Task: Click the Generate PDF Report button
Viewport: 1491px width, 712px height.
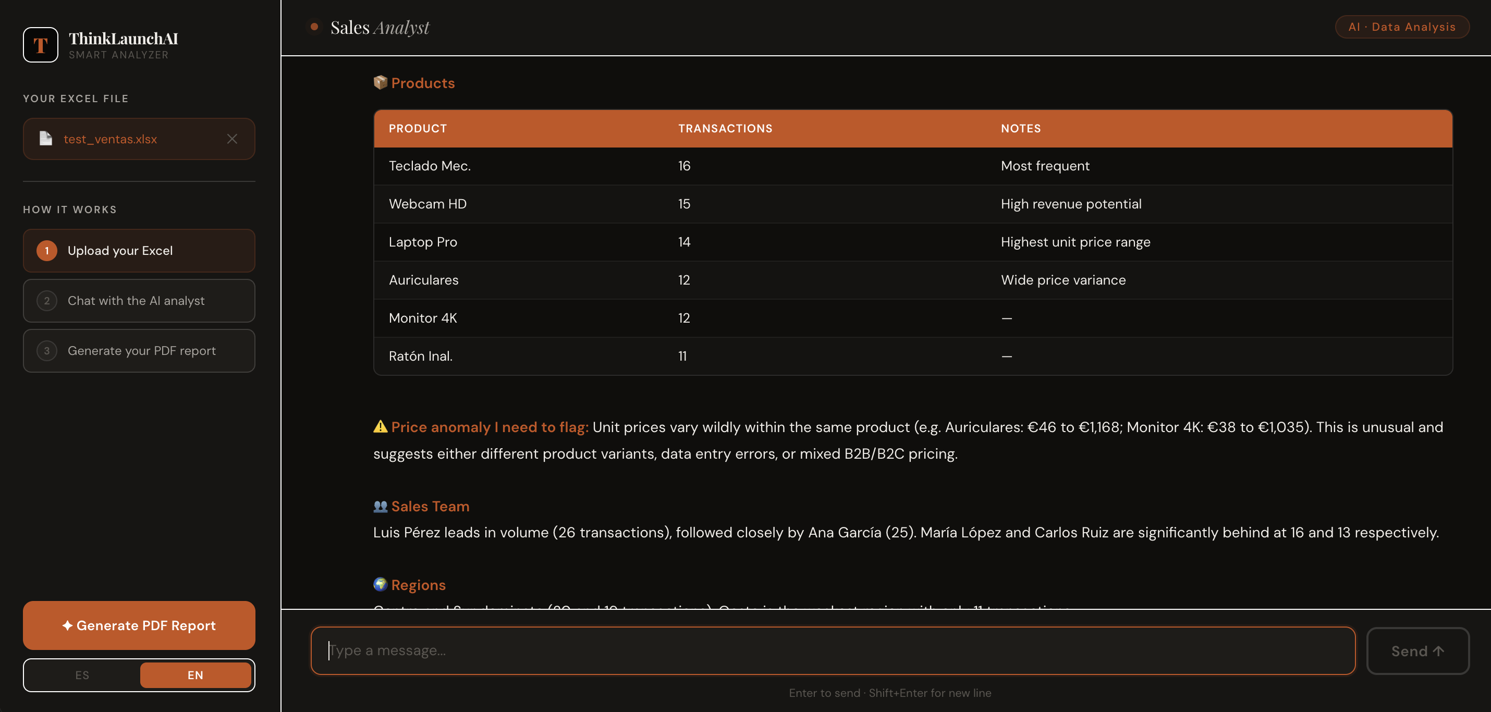Action: tap(139, 625)
